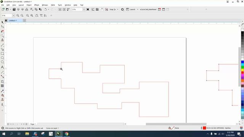
Task: Open the Options gear icon
Action: 122,10
